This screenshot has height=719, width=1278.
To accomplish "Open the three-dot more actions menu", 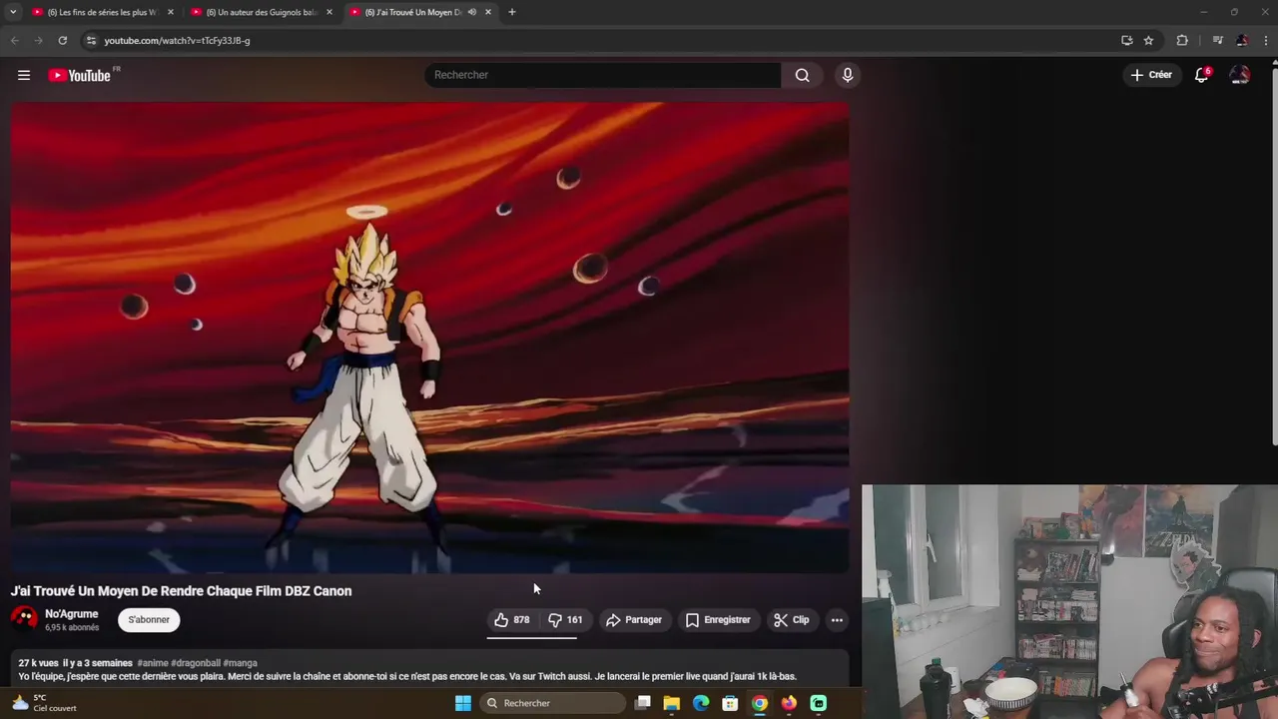I will 837,620.
